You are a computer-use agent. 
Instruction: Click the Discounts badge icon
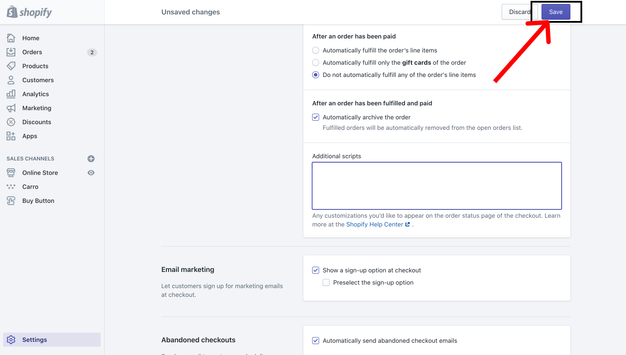coord(11,122)
